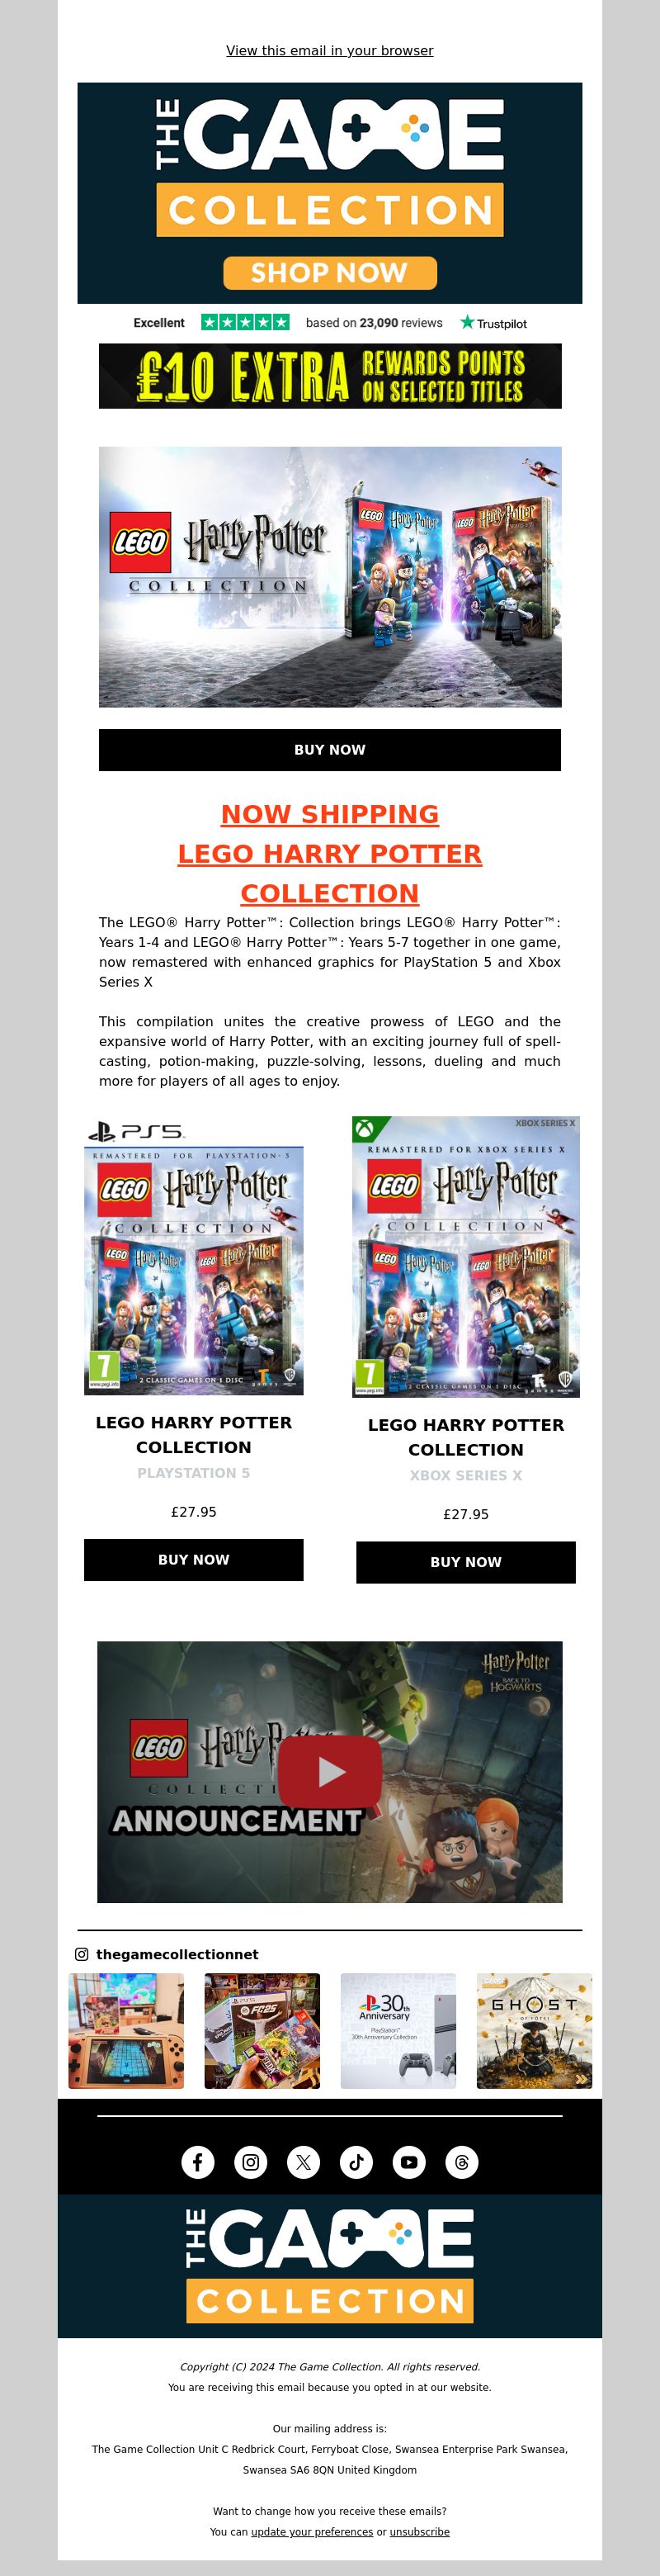Open the Instagram icon in the footer
The width and height of the screenshot is (660, 2576).
point(251,2162)
